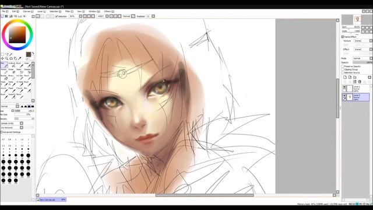The width and height of the screenshot is (373, 210).
Task: Enable Selection Source checkbox
Action: [343, 72]
